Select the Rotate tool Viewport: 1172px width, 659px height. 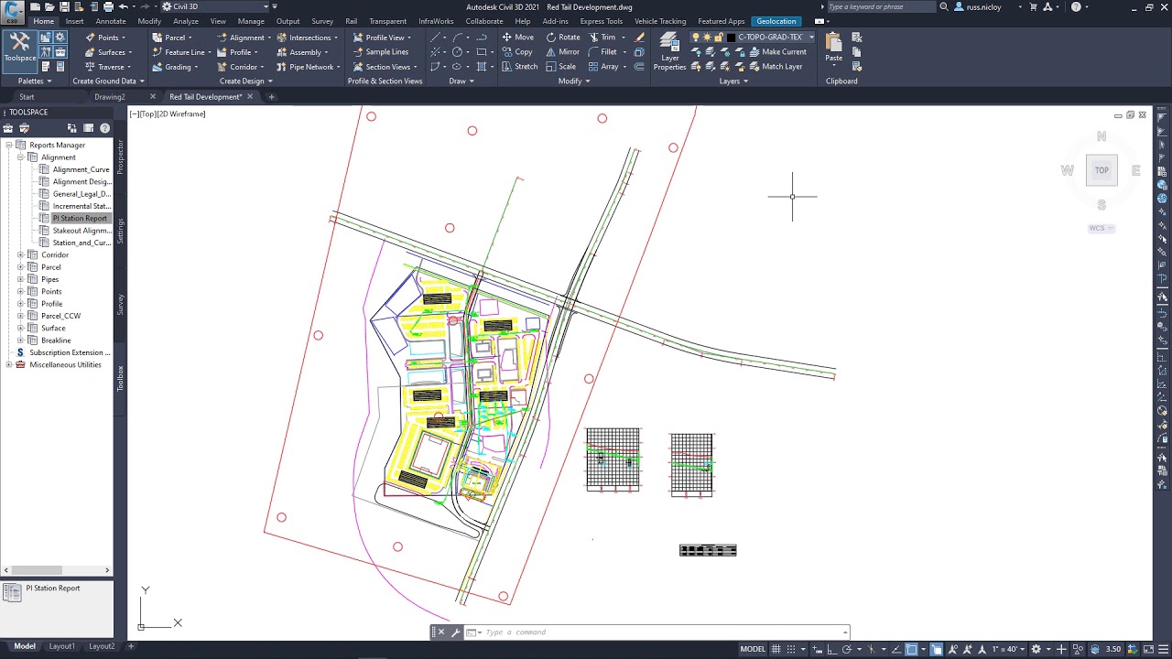click(x=562, y=38)
